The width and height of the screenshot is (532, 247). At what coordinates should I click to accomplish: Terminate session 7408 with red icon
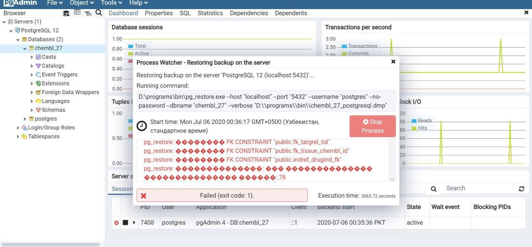click(x=116, y=223)
